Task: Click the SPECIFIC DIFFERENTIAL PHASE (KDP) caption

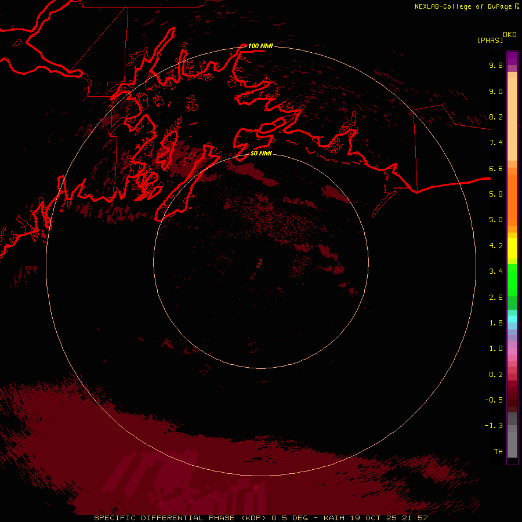Action: (182, 518)
